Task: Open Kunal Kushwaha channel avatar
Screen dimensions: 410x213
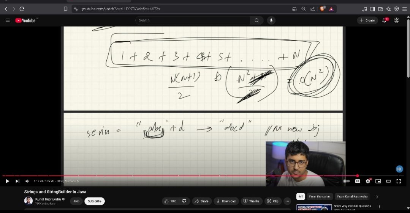Action: click(28, 201)
